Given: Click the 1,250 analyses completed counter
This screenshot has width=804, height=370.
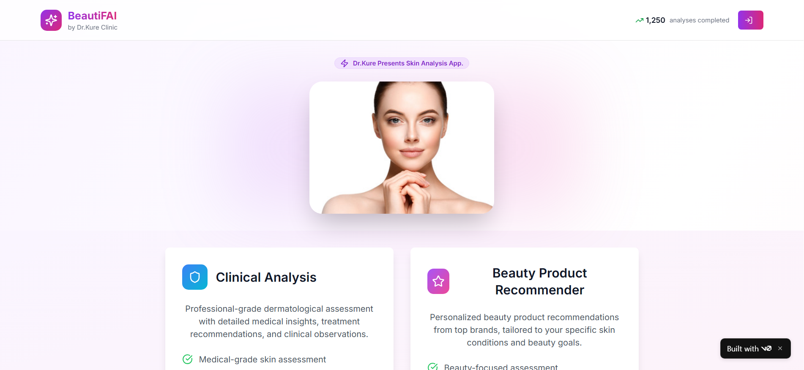Looking at the screenshot, I should (x=683, y=20).
